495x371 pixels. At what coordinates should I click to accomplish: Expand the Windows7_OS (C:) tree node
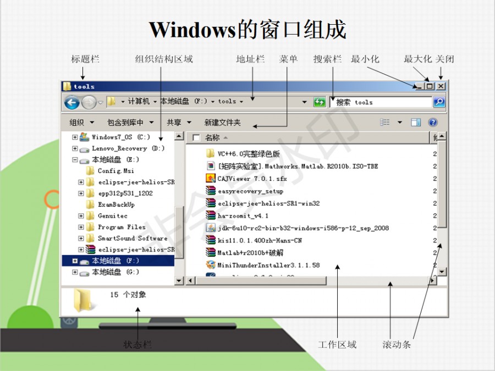pos(75,137)
